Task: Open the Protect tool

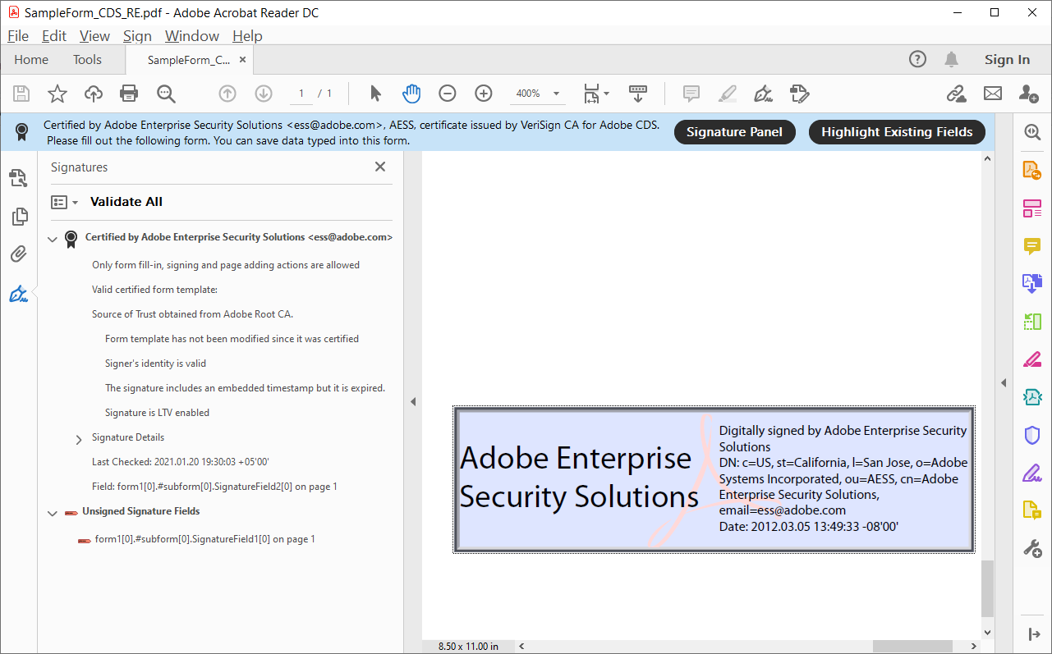Action: [1032, 435]
